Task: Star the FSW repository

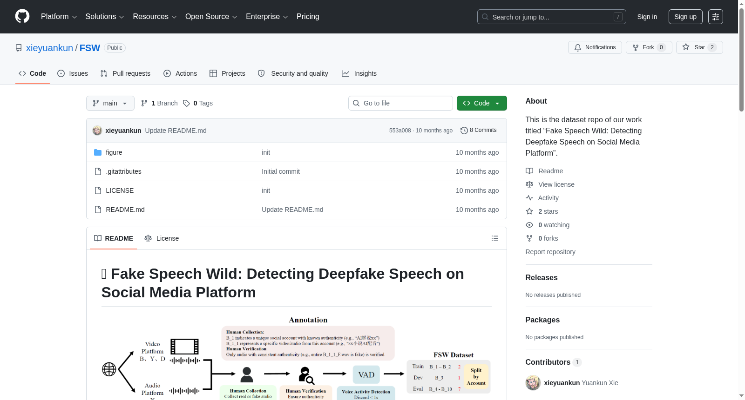Action: (699, 47)
